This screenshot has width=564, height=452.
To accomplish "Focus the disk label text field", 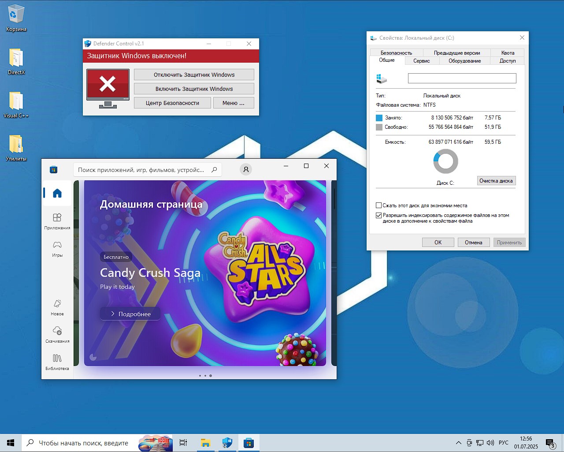I will 462,78.
